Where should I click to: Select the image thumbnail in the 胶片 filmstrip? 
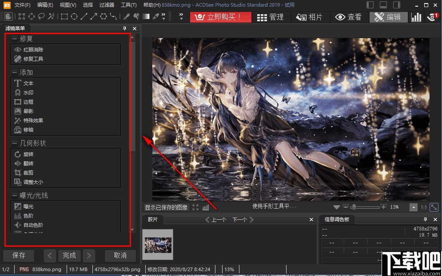coord(158,244)
